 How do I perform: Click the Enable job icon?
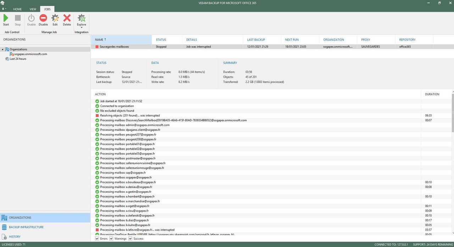(32, 20)
